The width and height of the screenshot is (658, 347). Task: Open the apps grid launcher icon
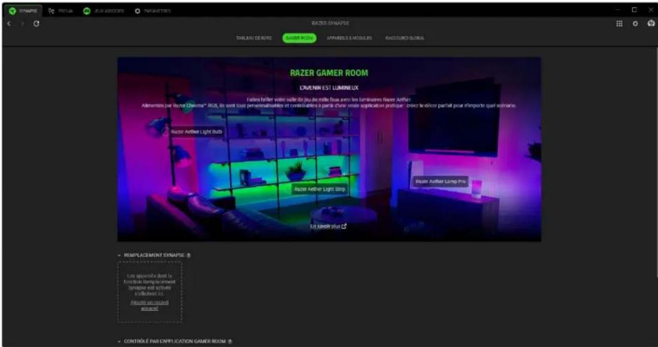(619, 24)
